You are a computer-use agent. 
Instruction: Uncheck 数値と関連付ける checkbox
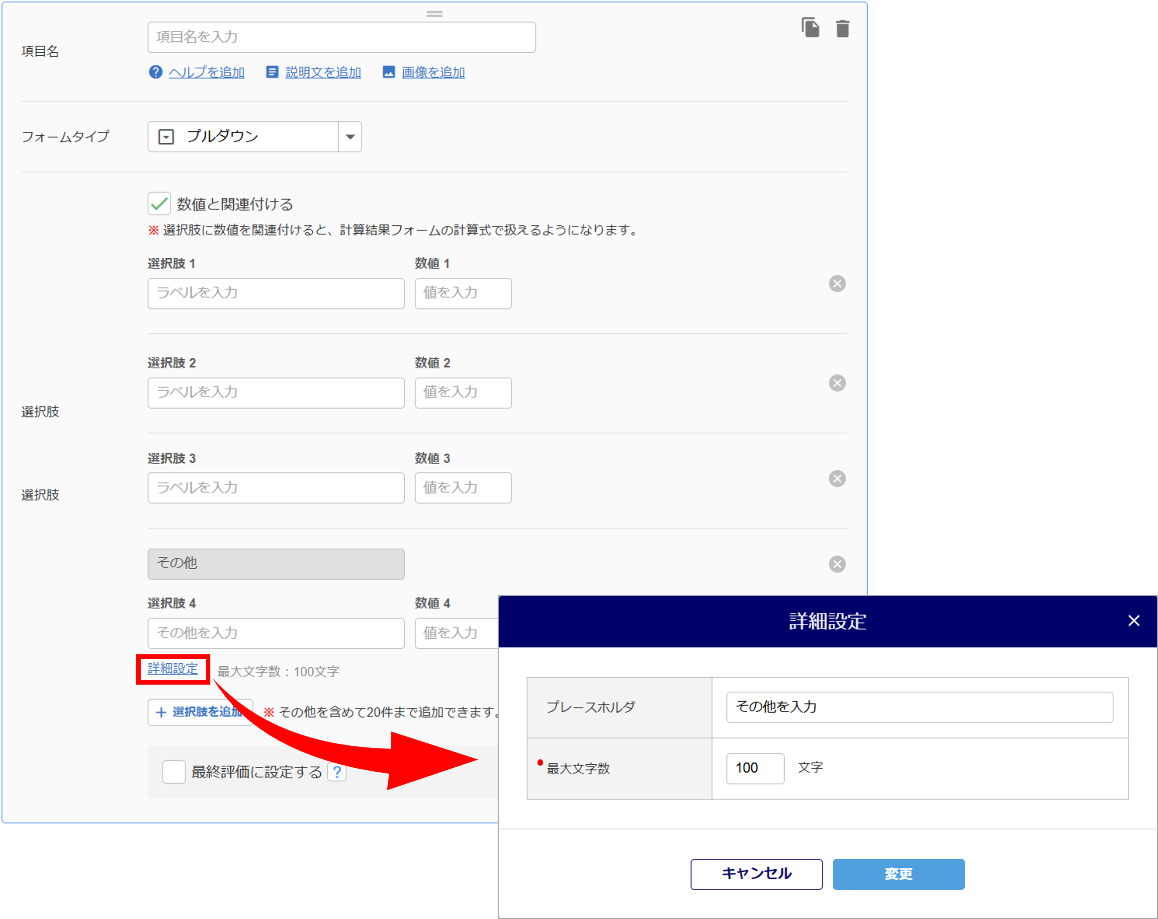159,204
